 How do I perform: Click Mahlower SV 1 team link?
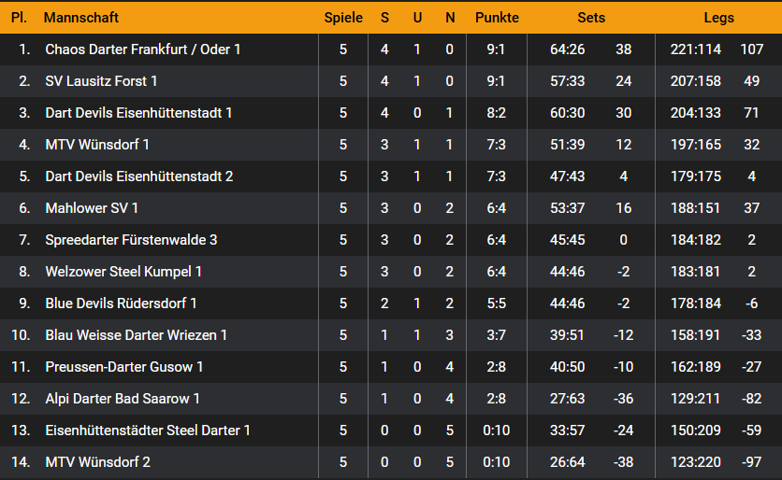(92, 208)
